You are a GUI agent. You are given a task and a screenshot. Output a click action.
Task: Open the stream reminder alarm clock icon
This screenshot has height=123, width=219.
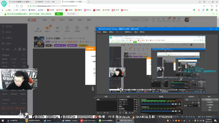77,28
